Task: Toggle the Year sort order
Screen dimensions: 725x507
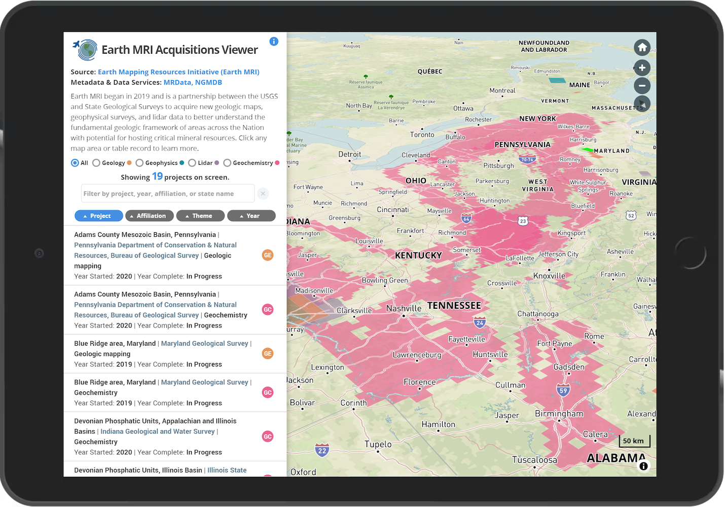Action: [251, 215]
